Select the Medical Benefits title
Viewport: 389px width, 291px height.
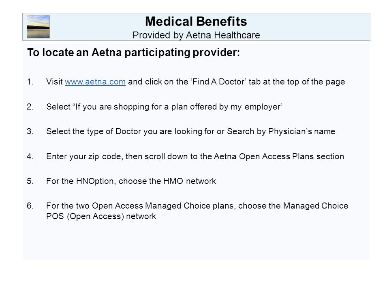pos(196,21)
